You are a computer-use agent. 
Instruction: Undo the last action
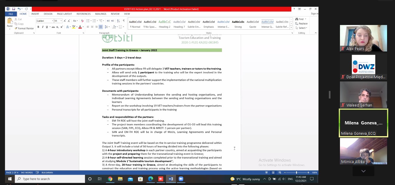[19, 9]
